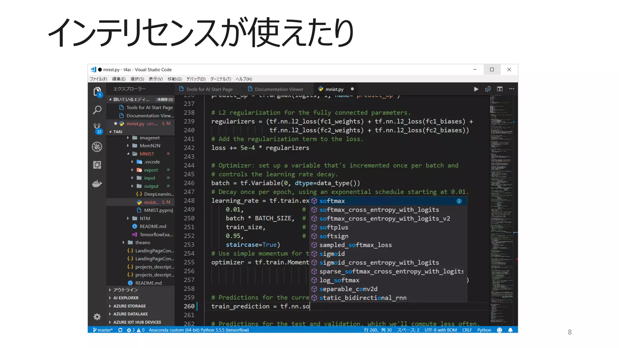619x348 pixels.
Task: Change CRLF end of line setting
Action: click(x=467, y=330)
